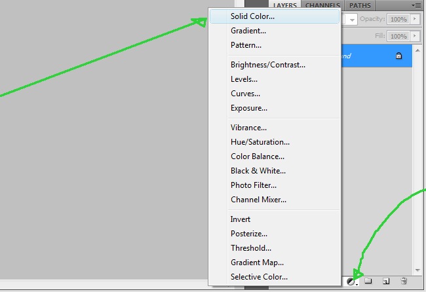Expand the Opacity slider arrow

pyautogui.click(x=415, y=19)
